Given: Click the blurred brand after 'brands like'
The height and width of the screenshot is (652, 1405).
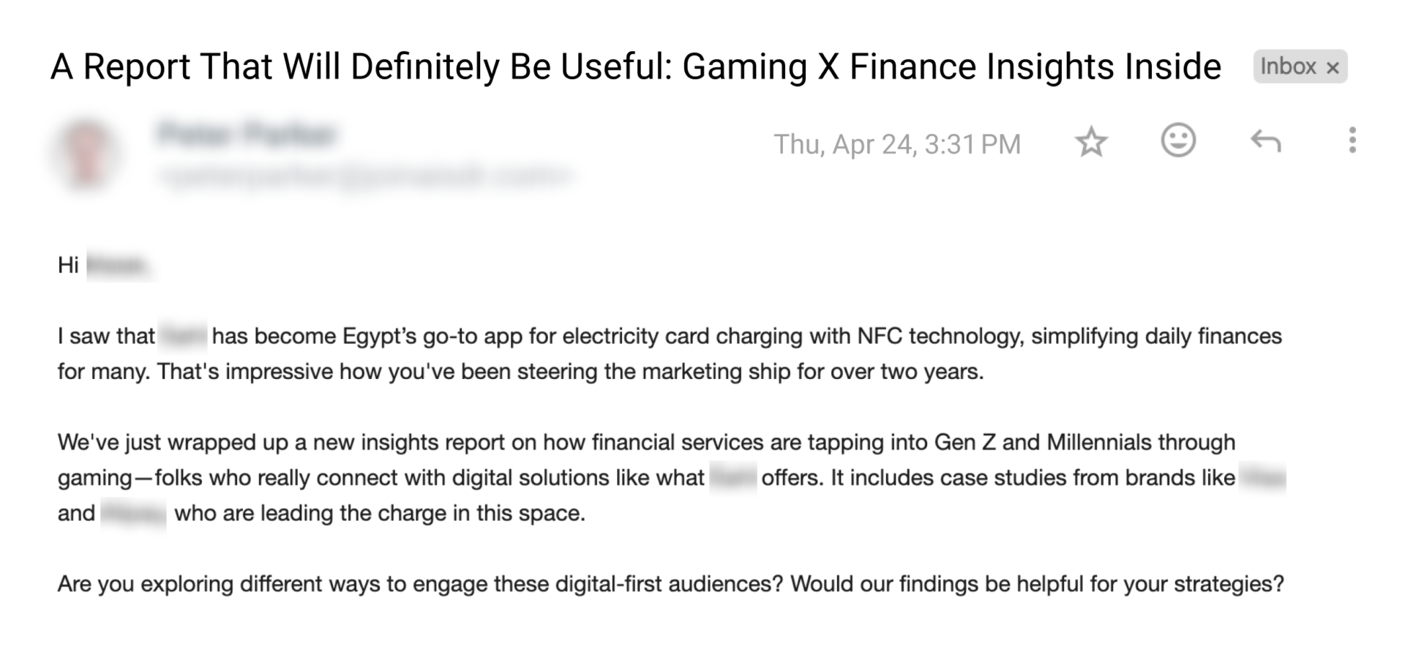Looking at the screenshot, I should tap(1263, 478).
